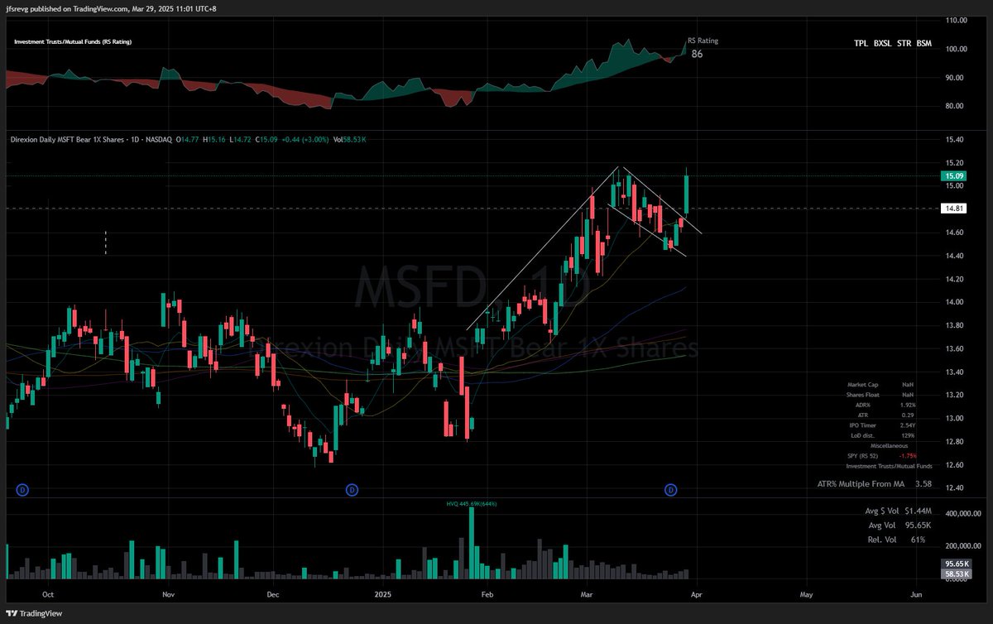Click the Dec label on time axis

click(274, 594)
